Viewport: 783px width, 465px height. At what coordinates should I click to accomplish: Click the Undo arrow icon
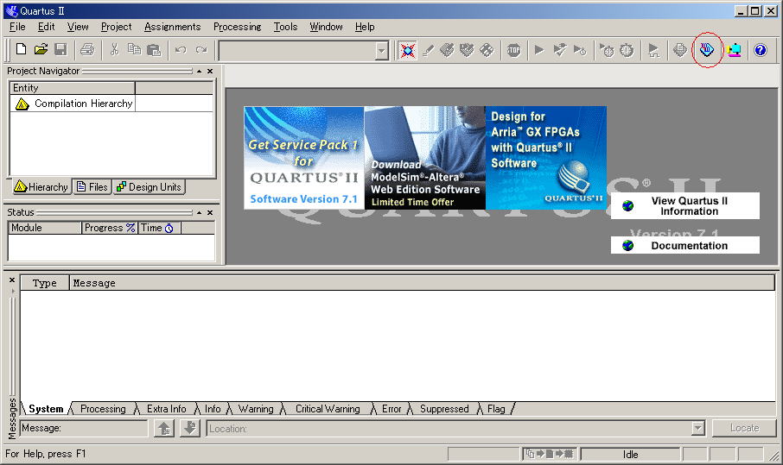[x=181, y=50]
